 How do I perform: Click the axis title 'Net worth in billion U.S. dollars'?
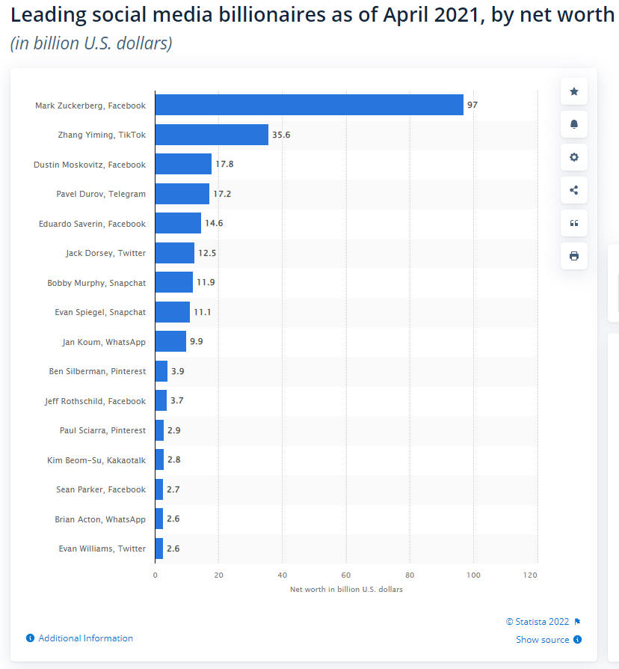click(346, 589)
